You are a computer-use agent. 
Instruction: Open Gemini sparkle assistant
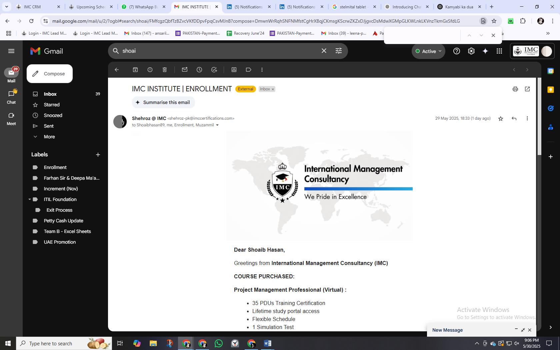[485, 51]
